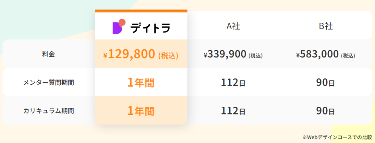Click A社's 112日 mentor question period
Screen dimensions: 375x143
click(233, 83)
